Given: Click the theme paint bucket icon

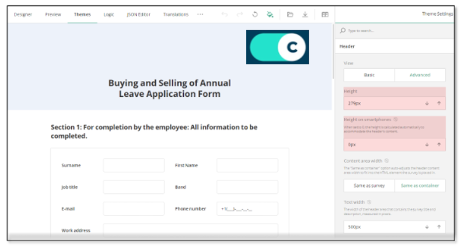Looking at the screenshot, I should pyautogui.click(x=270, y=14).
